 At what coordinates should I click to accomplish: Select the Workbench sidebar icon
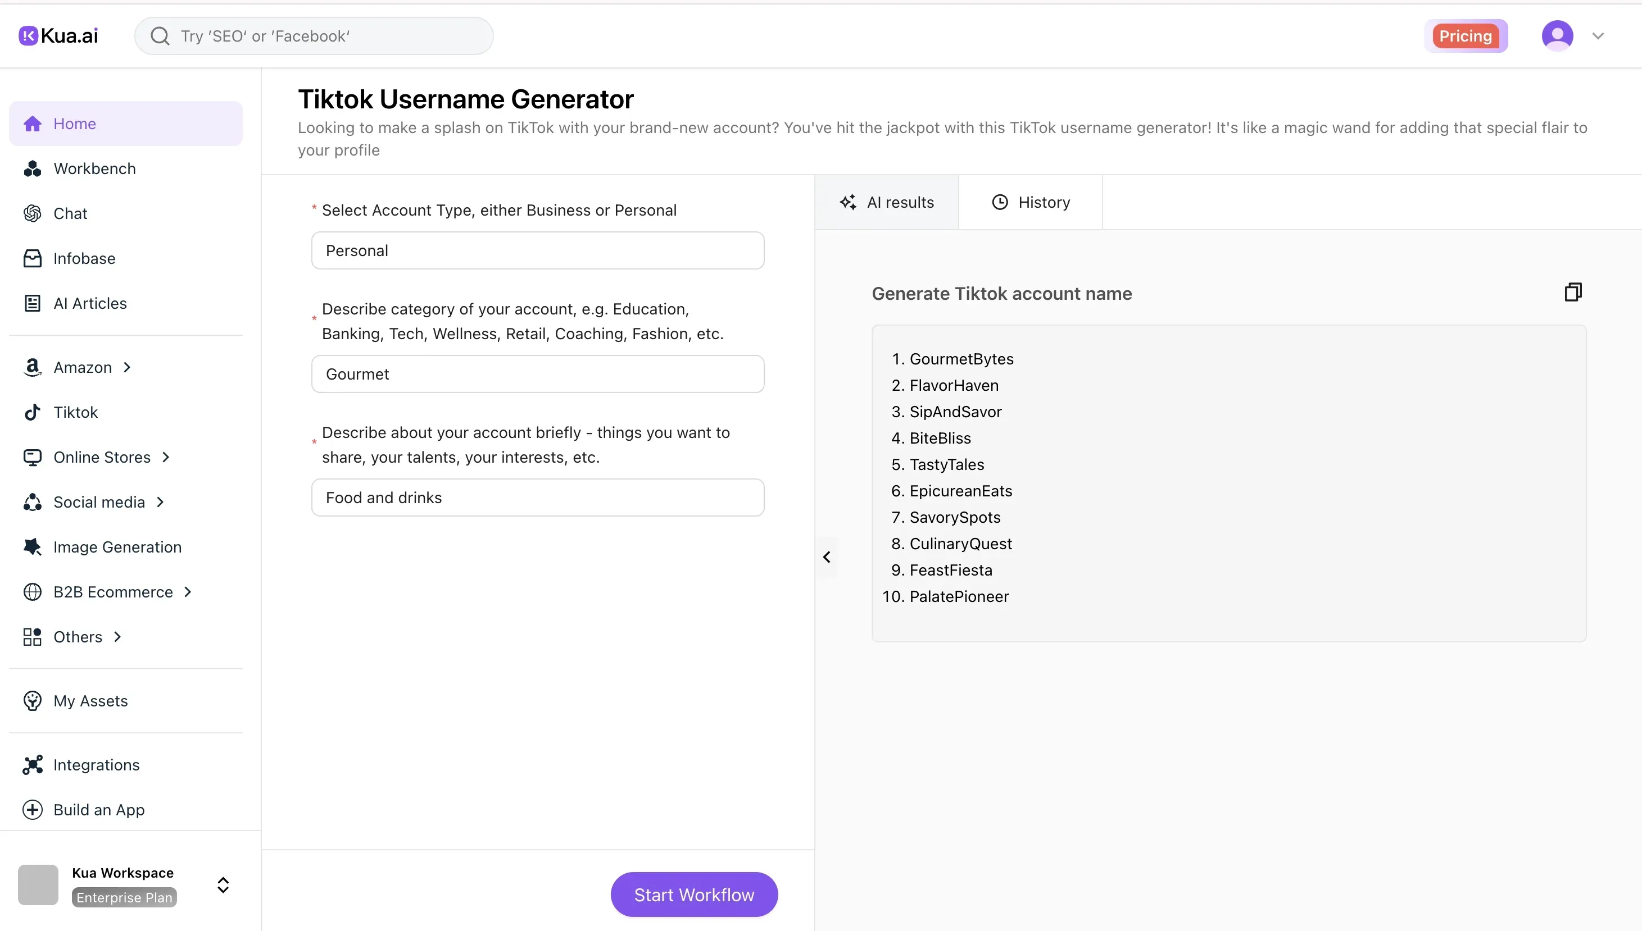tap(33, 168)
